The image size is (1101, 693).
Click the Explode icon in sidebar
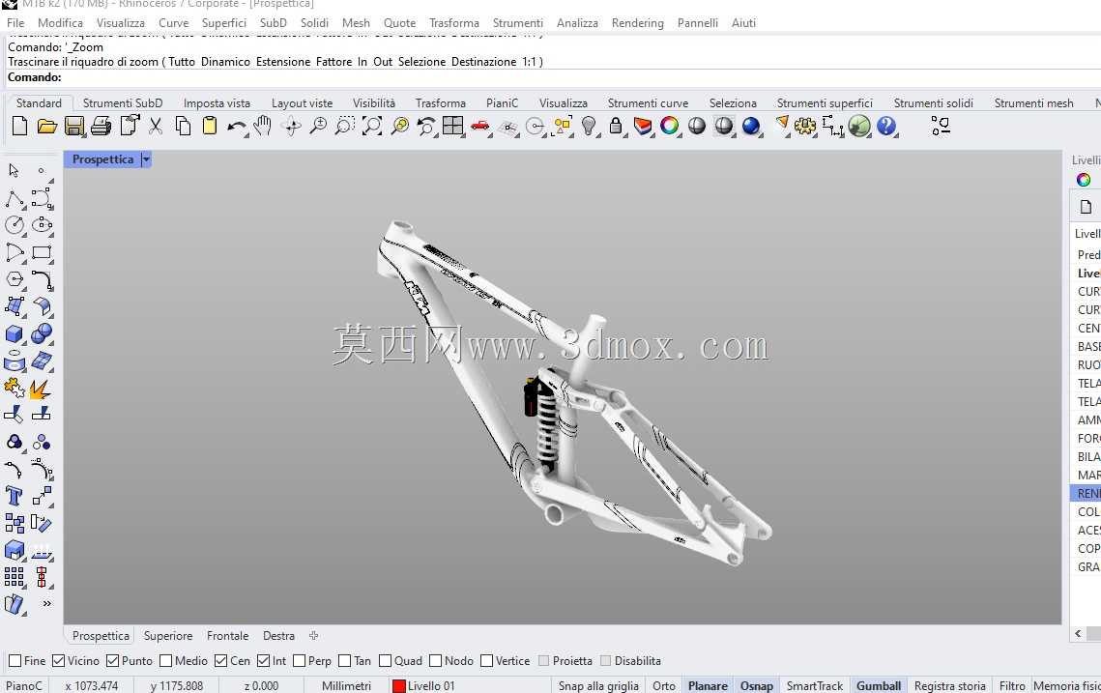[x=40, y=389]
